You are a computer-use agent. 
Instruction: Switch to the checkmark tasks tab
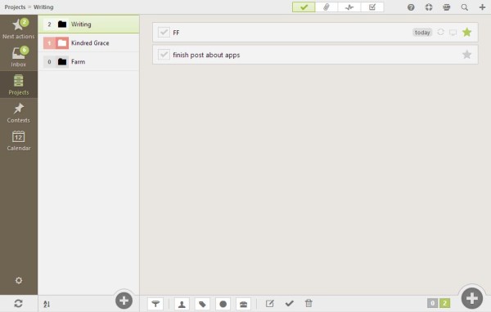[x=304, y=7]
